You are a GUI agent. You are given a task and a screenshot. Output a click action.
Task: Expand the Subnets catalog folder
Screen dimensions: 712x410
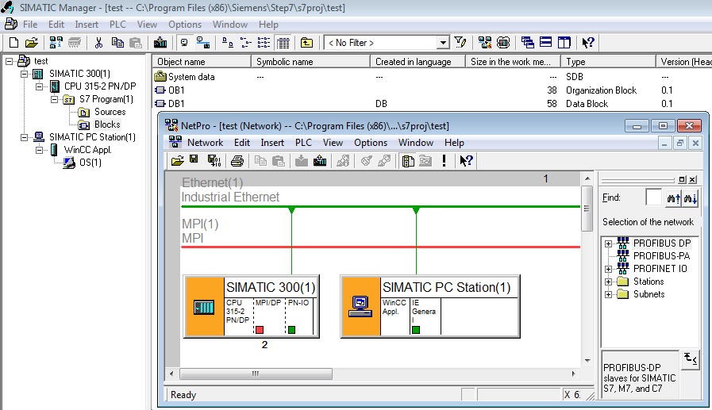[609, 294]
